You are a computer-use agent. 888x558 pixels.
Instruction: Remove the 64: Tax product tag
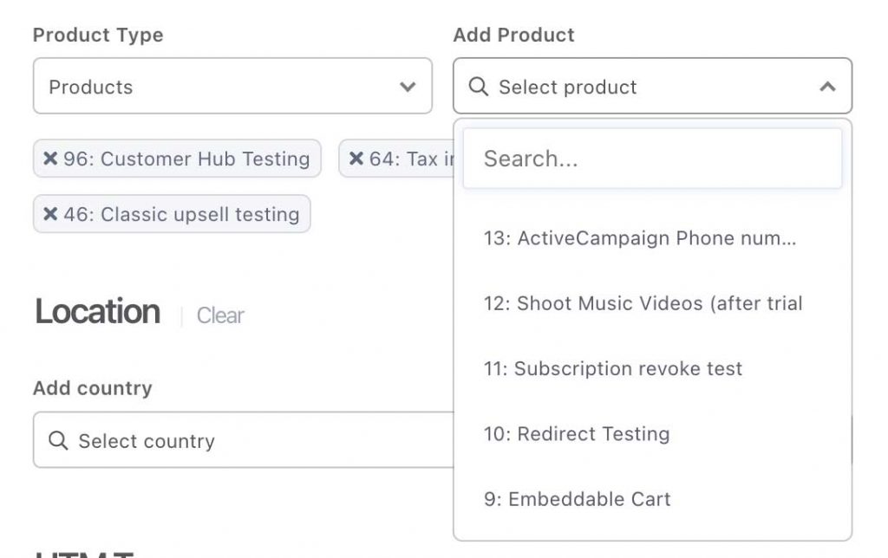[x=356, y=159]
